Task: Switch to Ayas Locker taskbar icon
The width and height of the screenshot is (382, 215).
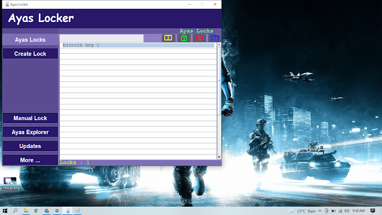Action: [67, 211]
